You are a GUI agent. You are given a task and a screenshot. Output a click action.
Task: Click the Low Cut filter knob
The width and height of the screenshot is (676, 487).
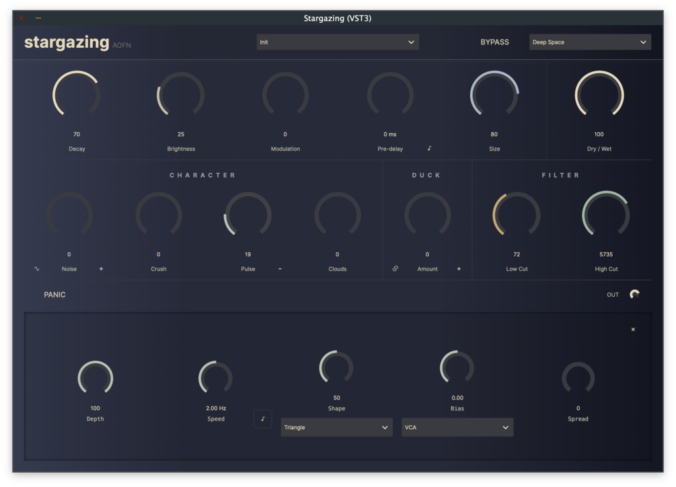tap(517, 215)
